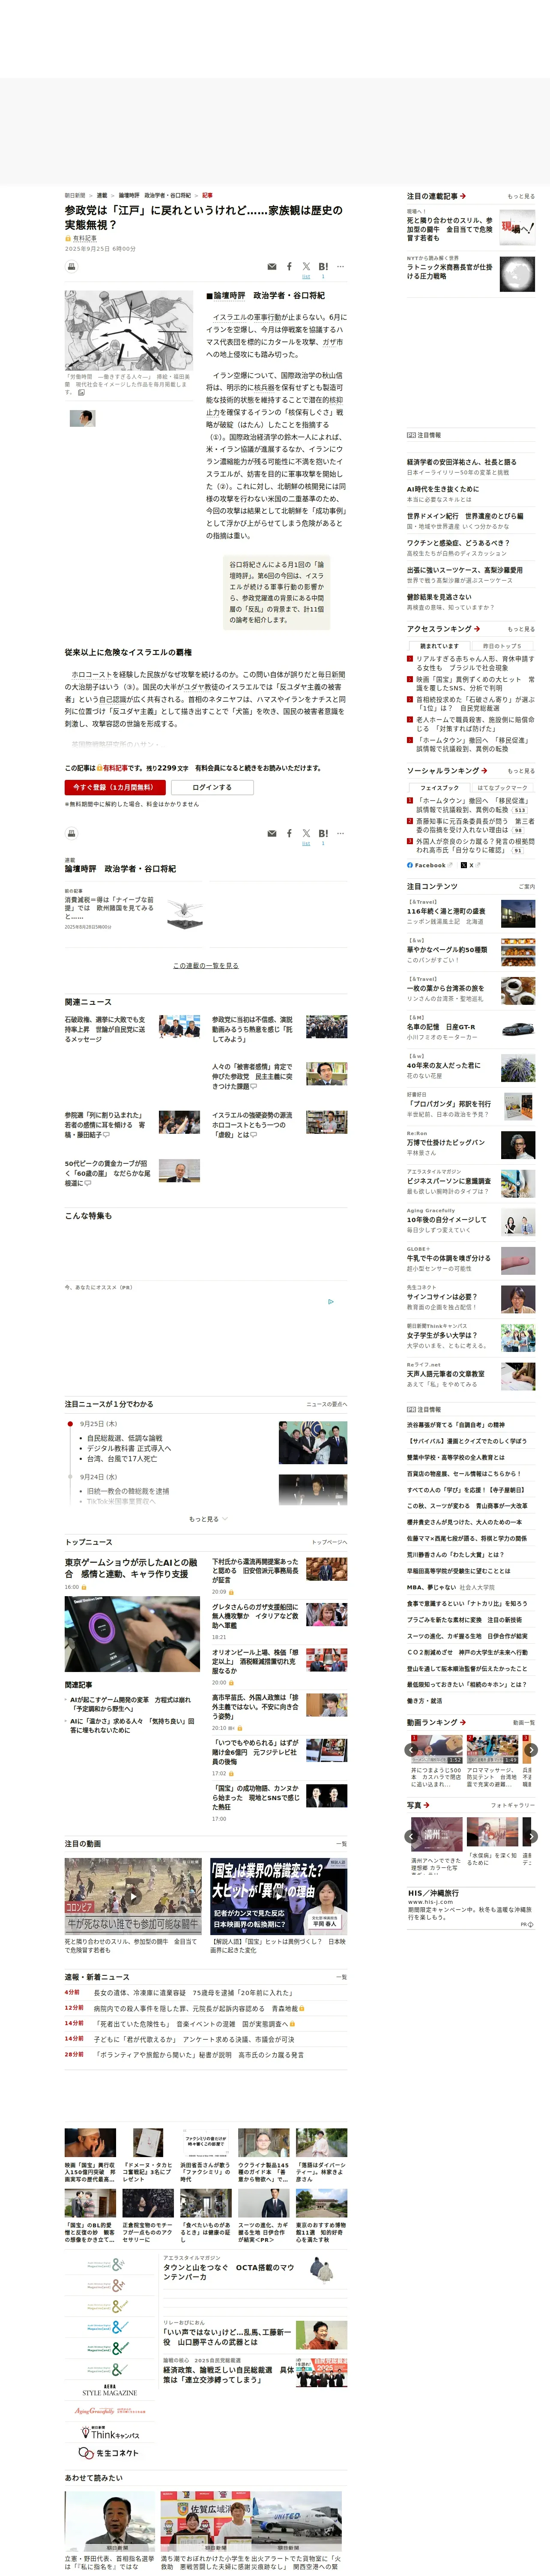Click the 東京ゲームショウ large news photo
550x2571 pixels.
[133, 1634]
